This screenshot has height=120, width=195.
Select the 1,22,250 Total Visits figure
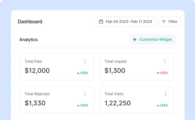(x=117, y=103)
